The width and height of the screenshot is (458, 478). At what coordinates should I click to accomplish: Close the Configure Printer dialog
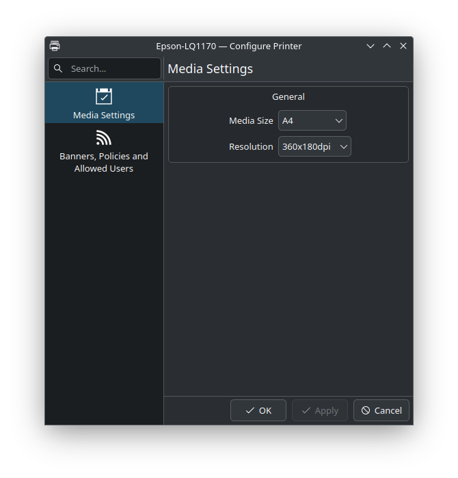coord(403,46)
